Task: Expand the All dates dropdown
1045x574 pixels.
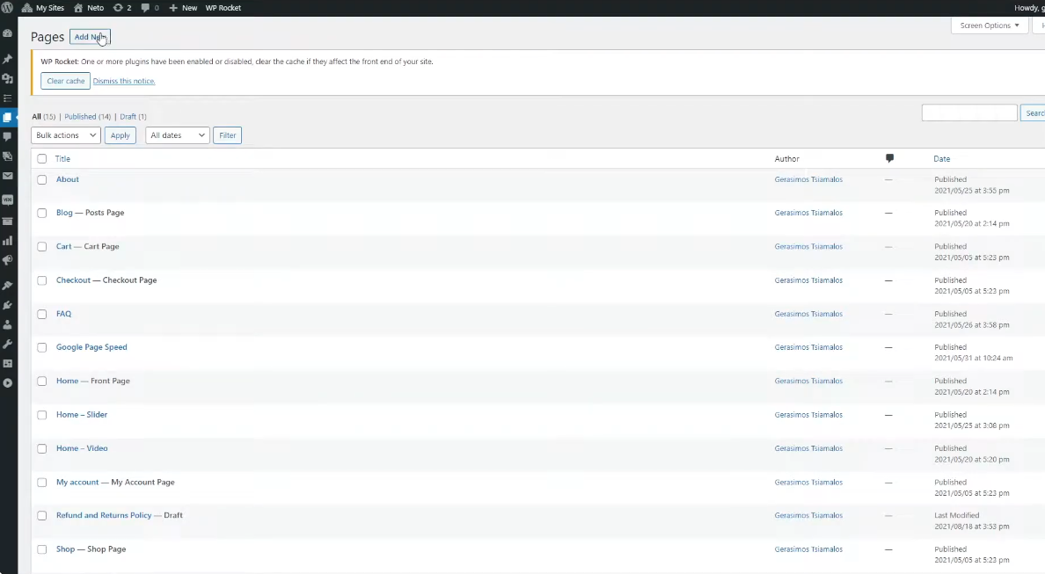Action: pyautogui.click(x=177, y=135)
